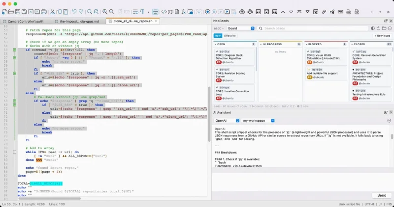Collapse the IN PROGRESS column chevron
Viewport: 394px width, 207px height.
(261, 44)
